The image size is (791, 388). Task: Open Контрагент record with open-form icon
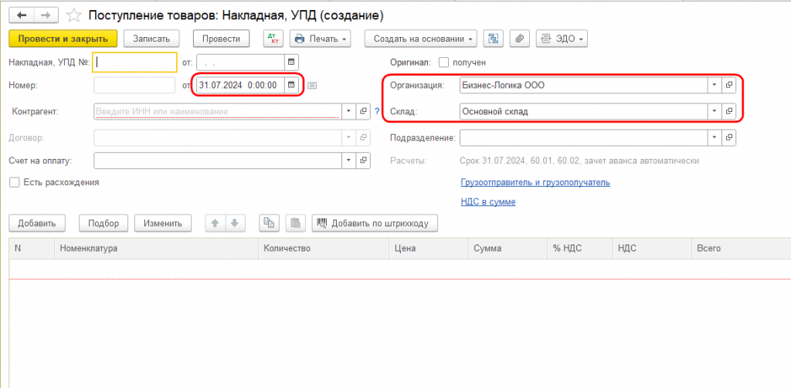pos(363,111)
